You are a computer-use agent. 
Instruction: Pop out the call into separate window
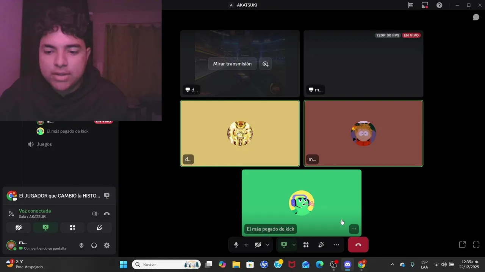462,244
